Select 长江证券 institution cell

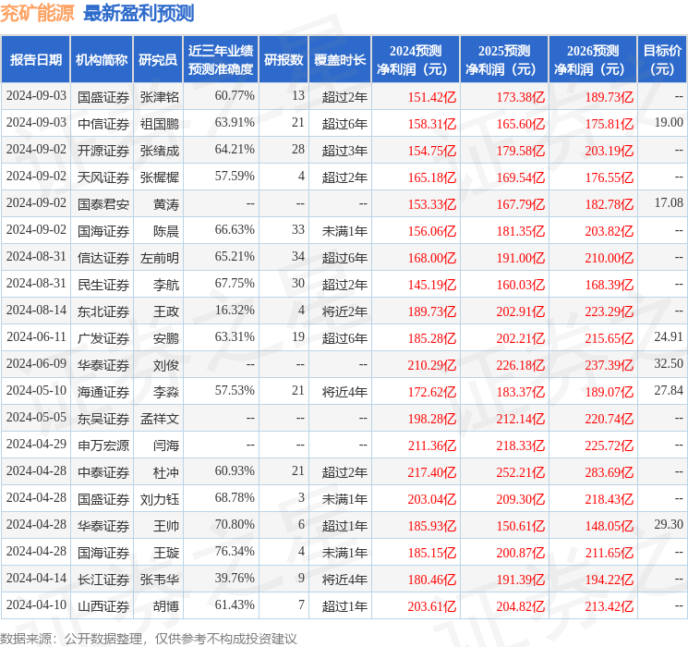coord(103,580)
